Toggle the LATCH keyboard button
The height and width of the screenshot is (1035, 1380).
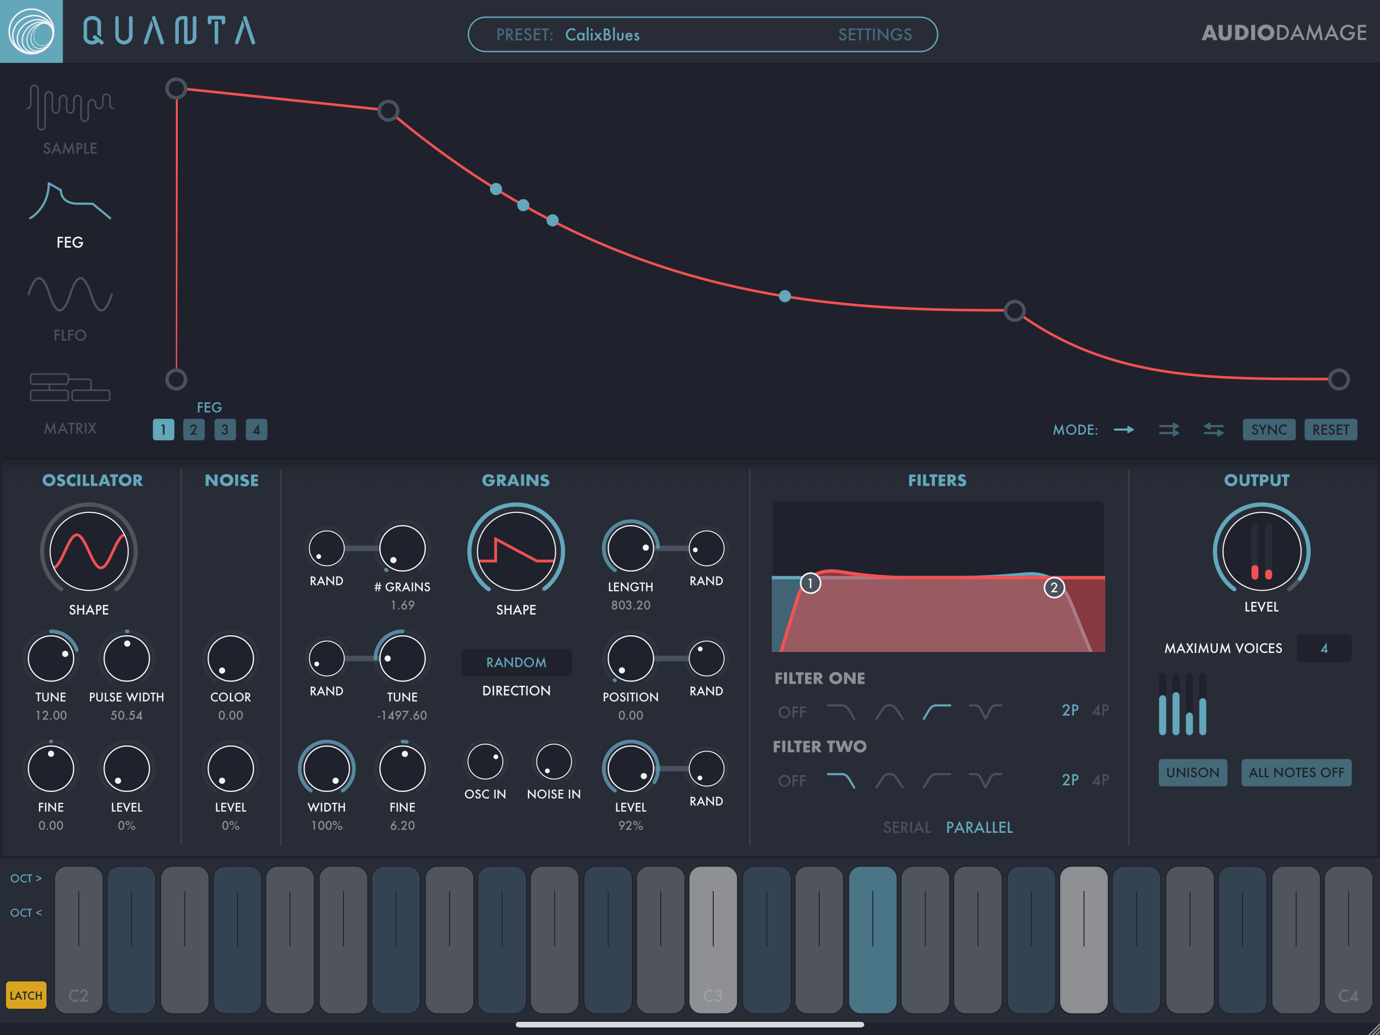point(26,995)
